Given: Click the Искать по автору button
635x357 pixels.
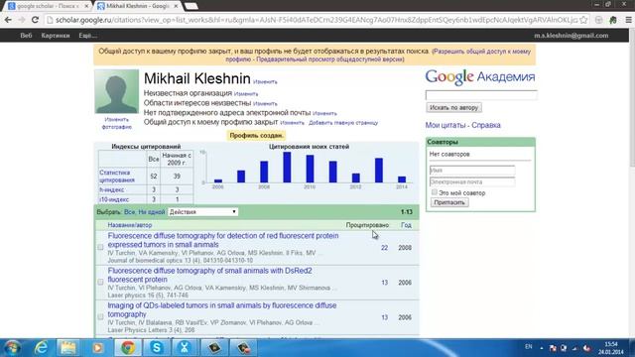Looking at the screenshot, I should coord(453,108).
